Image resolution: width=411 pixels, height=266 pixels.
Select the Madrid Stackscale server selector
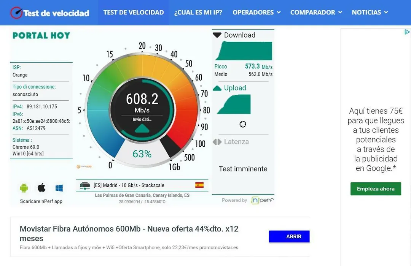click(x=142, y=185)
